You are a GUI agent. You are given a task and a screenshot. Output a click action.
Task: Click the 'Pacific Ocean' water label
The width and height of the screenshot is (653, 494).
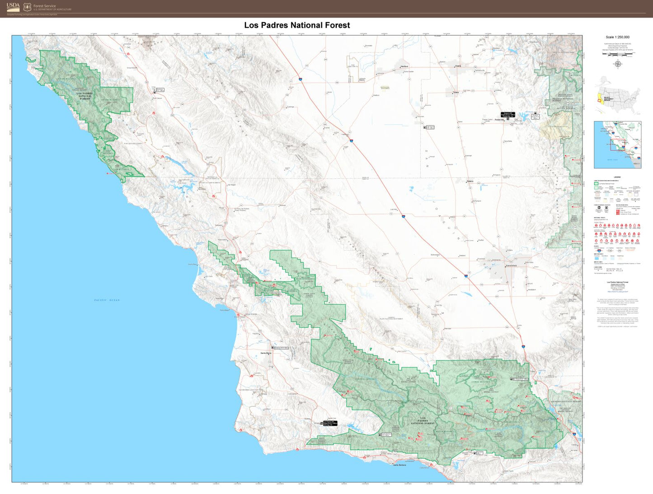(107, 300)
